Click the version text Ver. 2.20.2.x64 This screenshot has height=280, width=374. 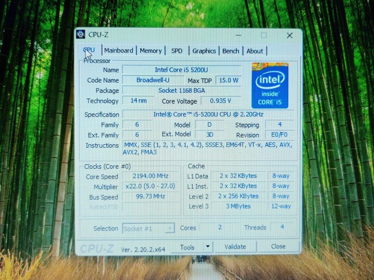click(x=143, y=250)
